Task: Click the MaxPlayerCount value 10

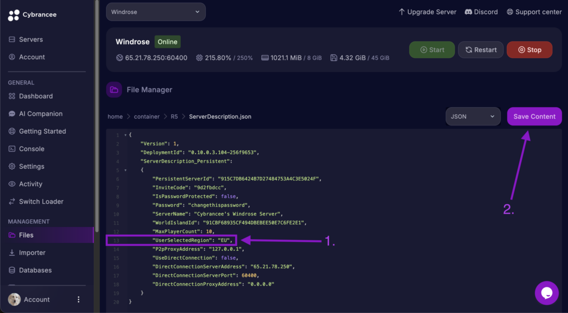Action: 209,231
